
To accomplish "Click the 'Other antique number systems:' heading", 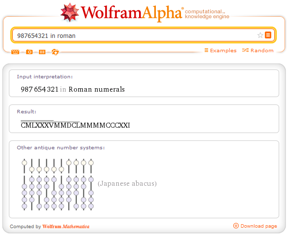I will click(61, 148).
